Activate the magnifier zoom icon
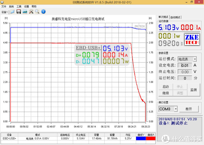 click(37, 12)
